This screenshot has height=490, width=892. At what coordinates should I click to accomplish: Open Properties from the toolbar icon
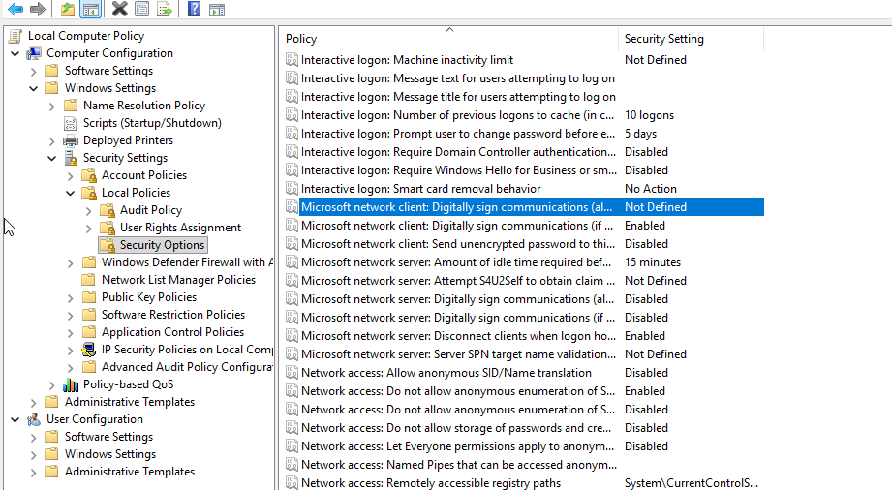(142, 9)
